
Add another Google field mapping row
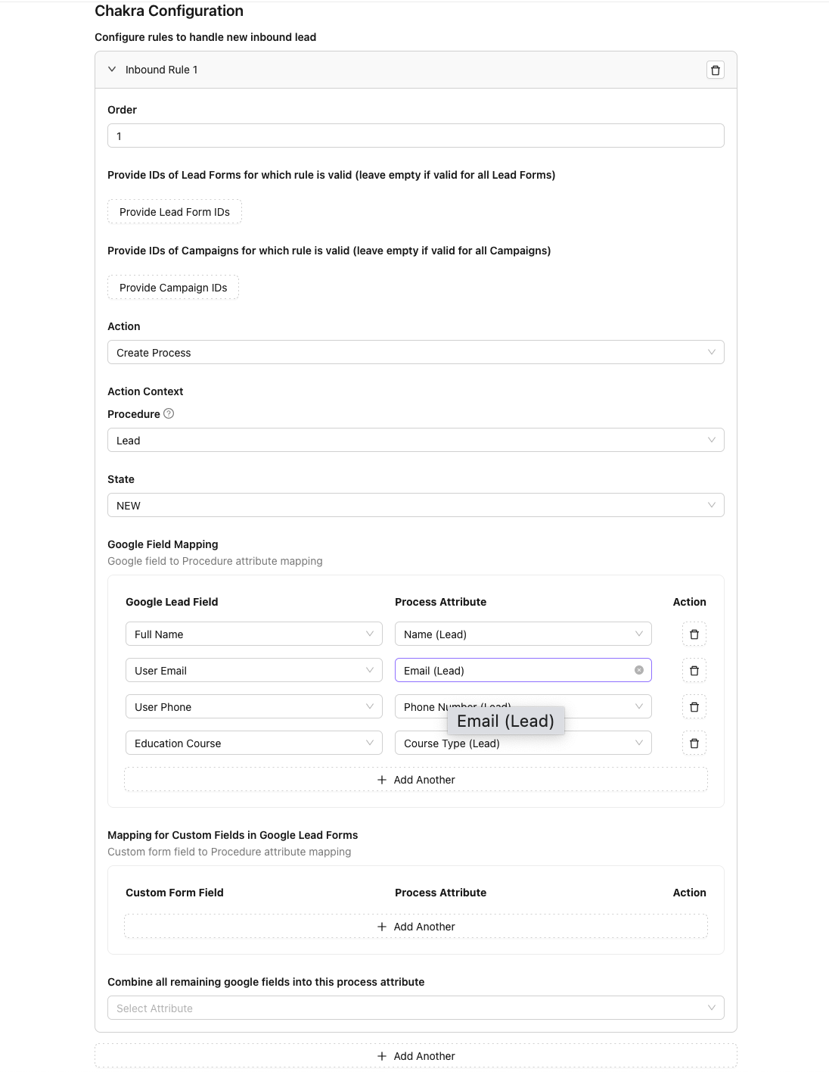click(x=415, y=780)
